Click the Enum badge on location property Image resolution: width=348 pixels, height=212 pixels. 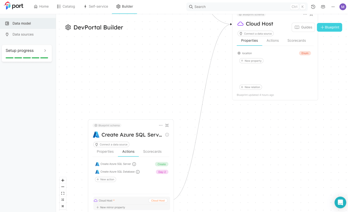[x=305, y=53]
